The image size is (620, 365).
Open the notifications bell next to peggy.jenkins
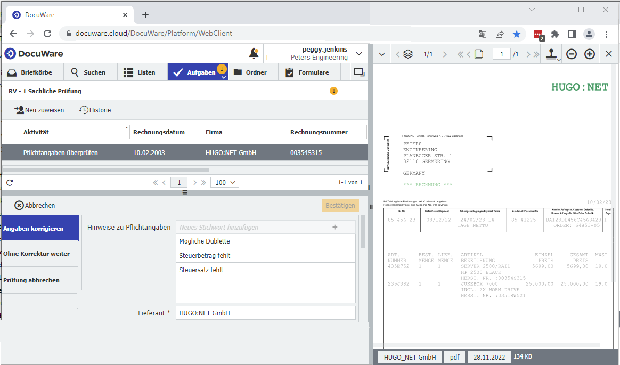coord(254,53)
